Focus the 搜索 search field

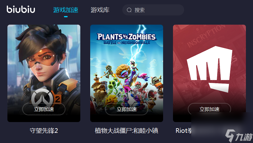[x=153, y=10]
